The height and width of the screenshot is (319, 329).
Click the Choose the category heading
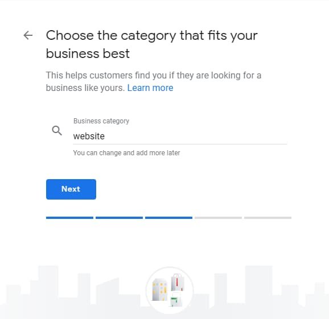(x=152, y=44)
